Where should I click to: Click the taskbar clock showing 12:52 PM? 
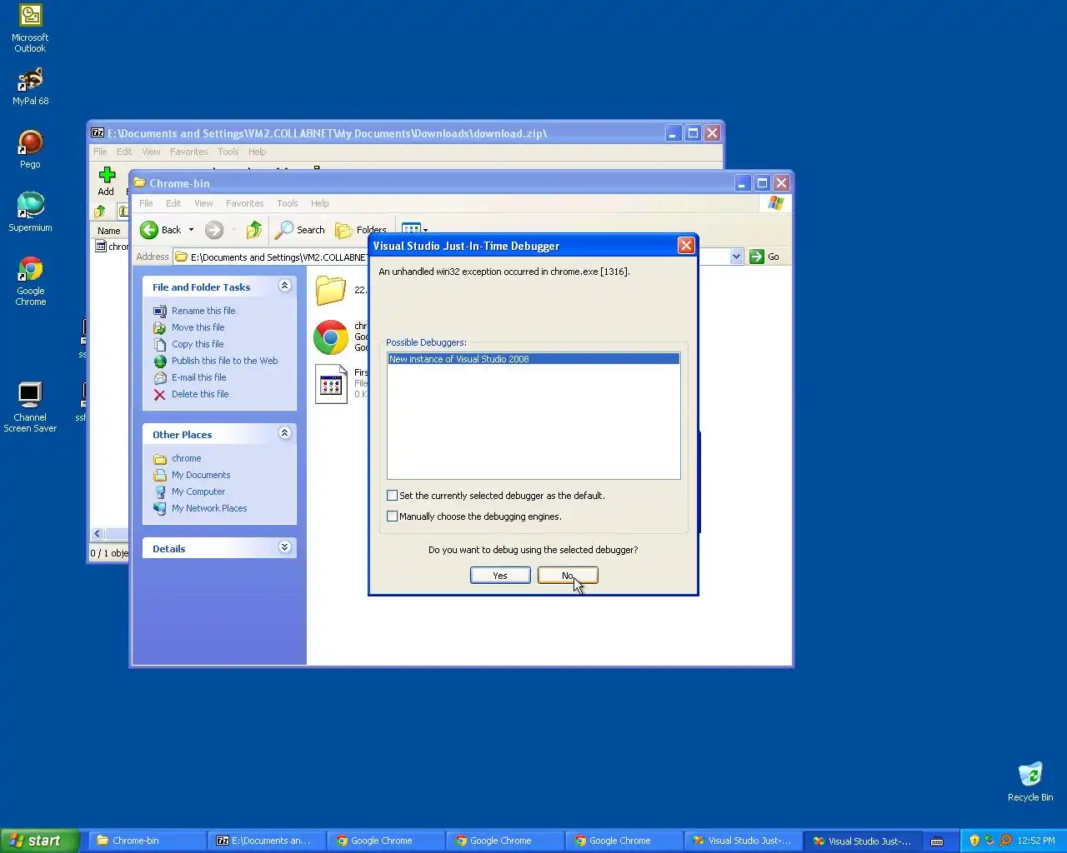[1036, 841]
